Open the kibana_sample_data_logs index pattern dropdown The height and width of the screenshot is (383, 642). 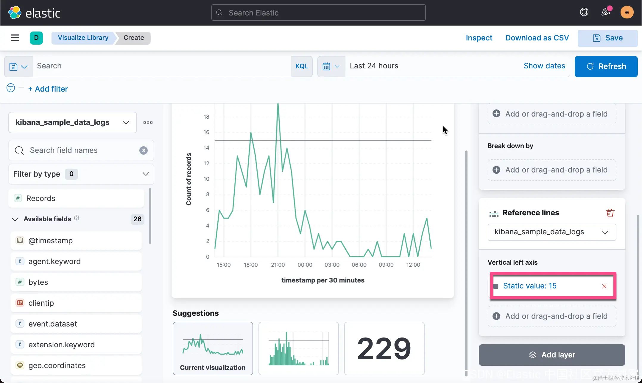tap(72, 123)
